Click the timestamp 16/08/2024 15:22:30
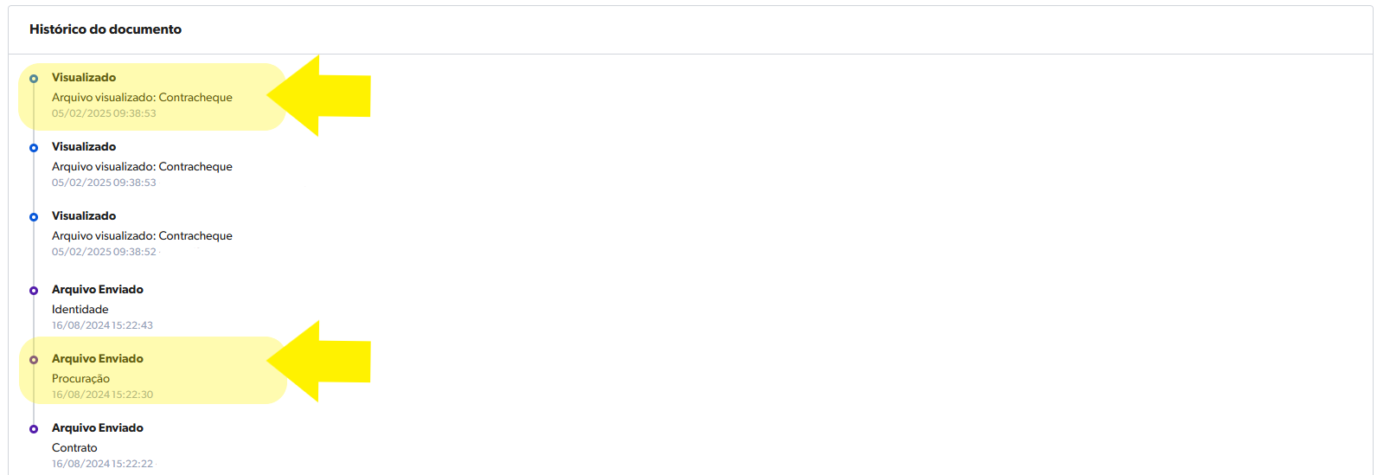The width and height of the screenshot is (1390, 475). pyautogui.click(x=102, y=395)
